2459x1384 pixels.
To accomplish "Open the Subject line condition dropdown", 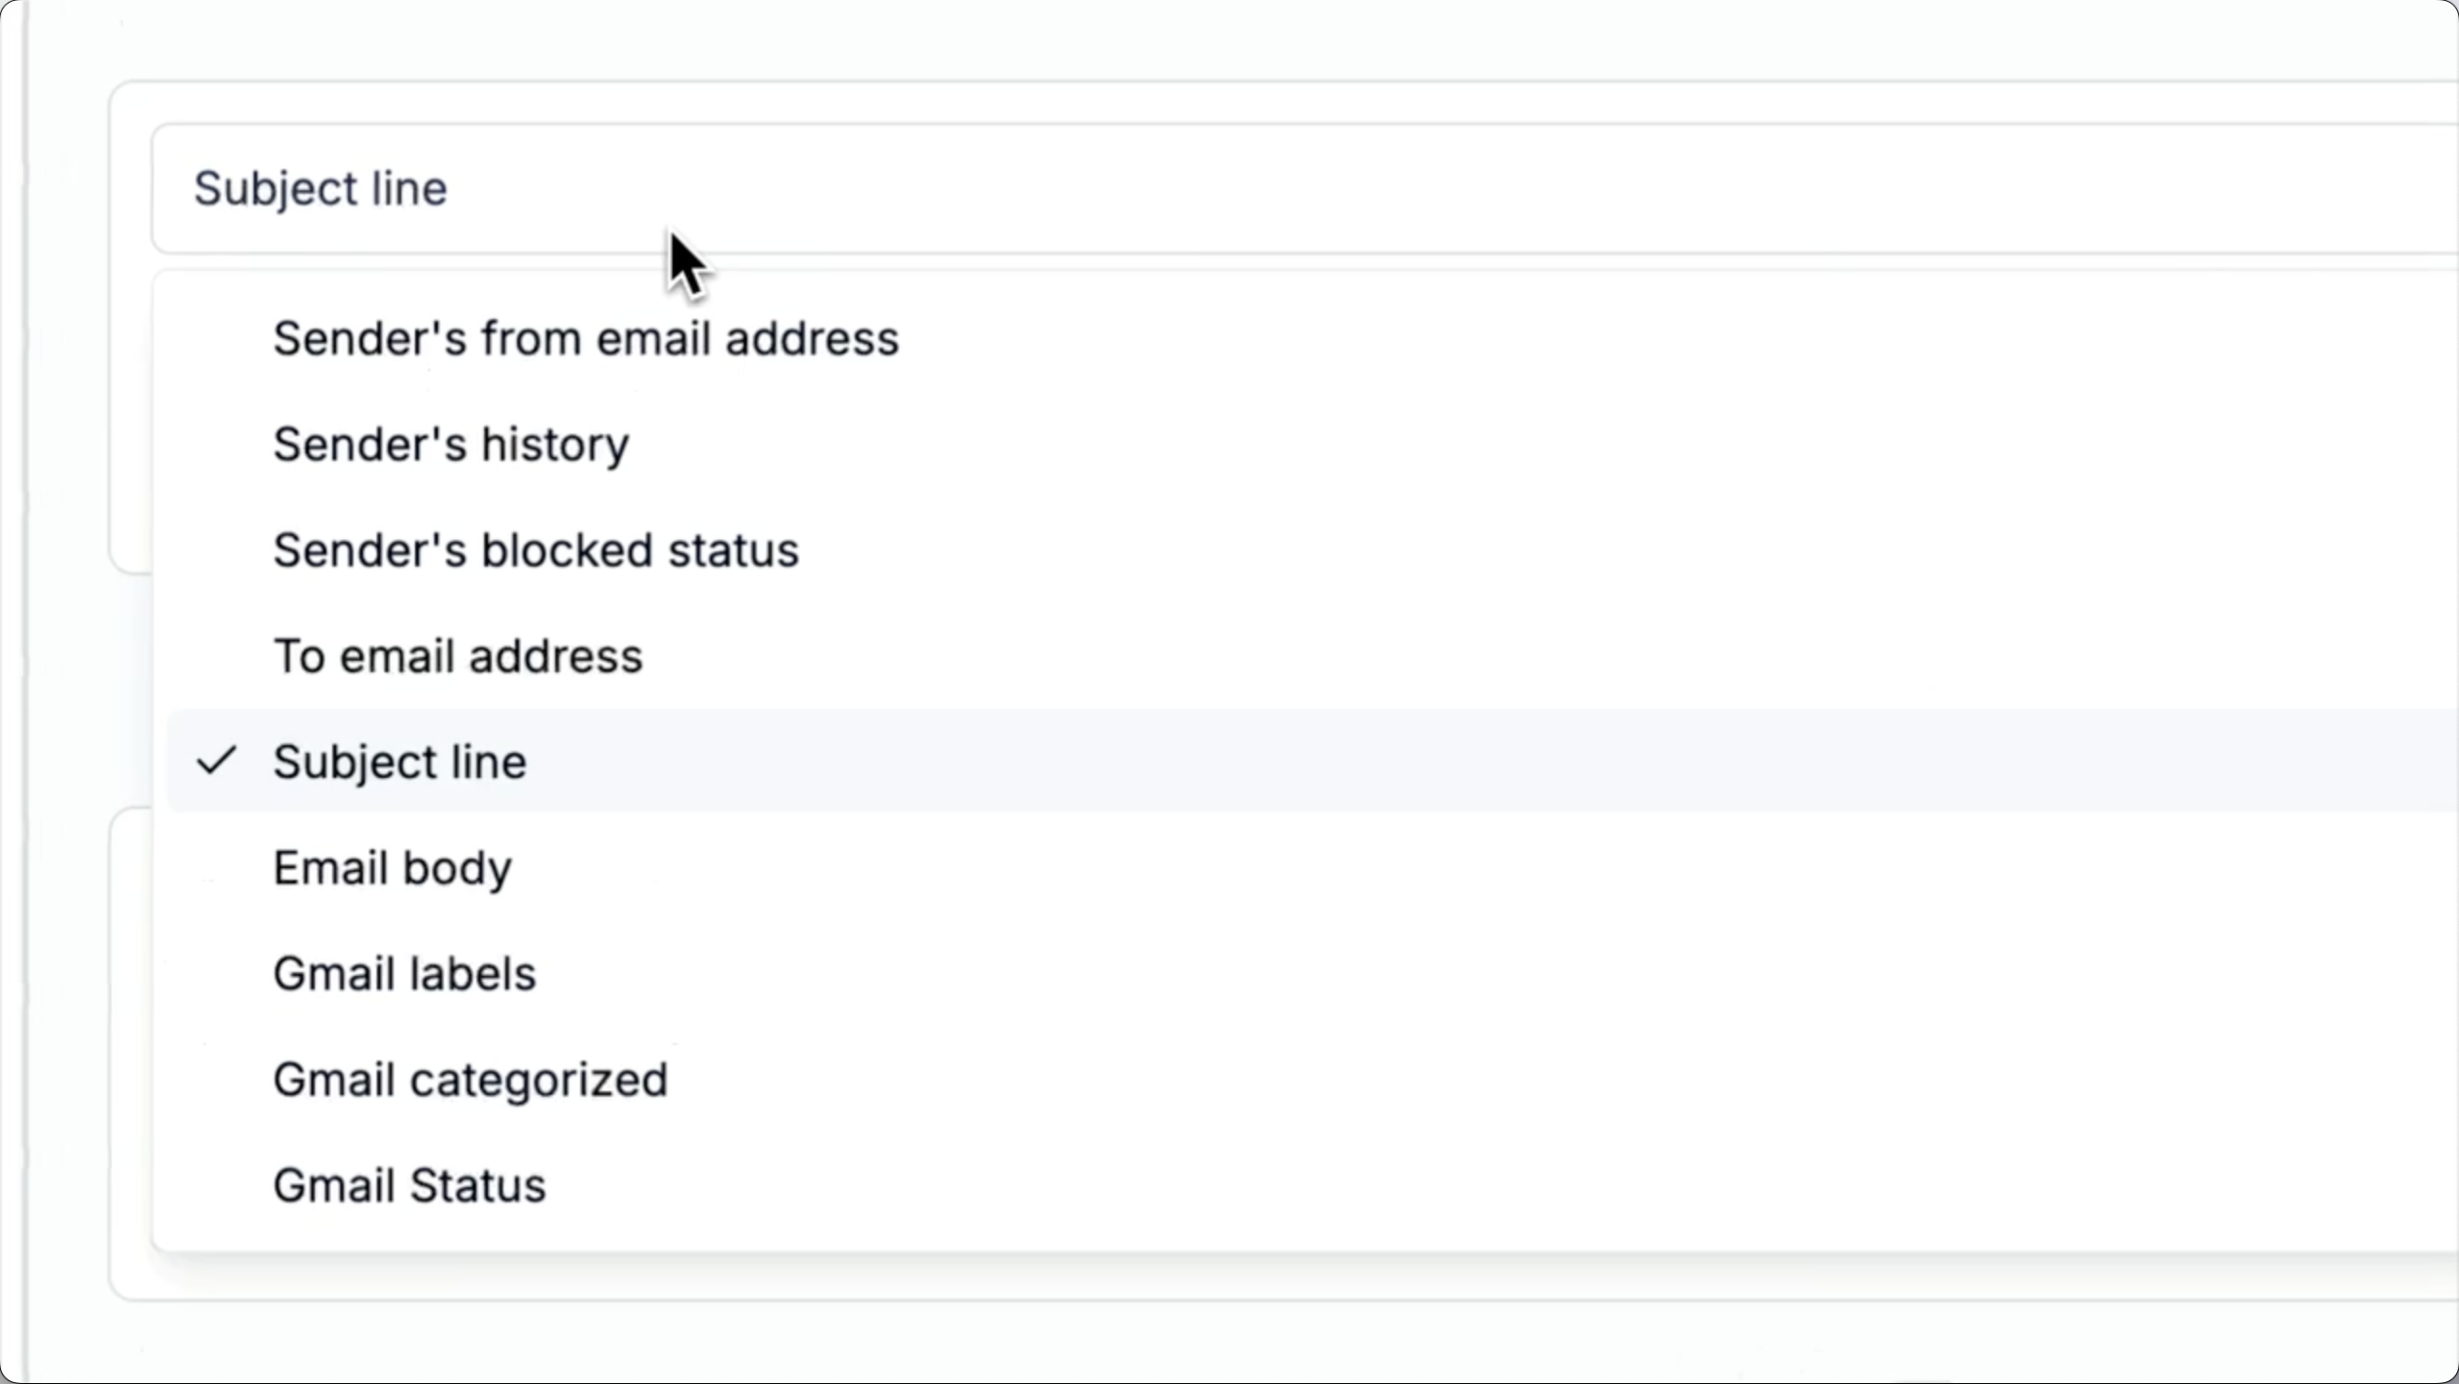I will [x=1249, y=188].
